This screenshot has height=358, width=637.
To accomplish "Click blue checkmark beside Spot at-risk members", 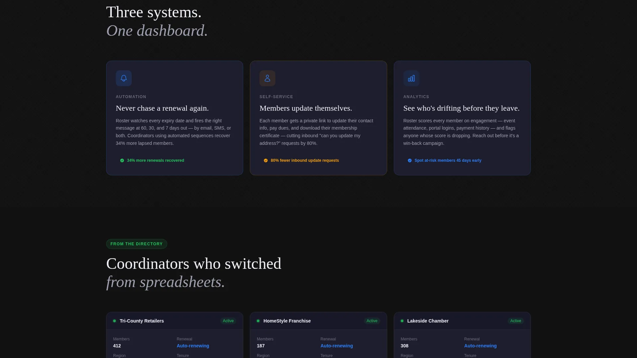I will (410, 160).
